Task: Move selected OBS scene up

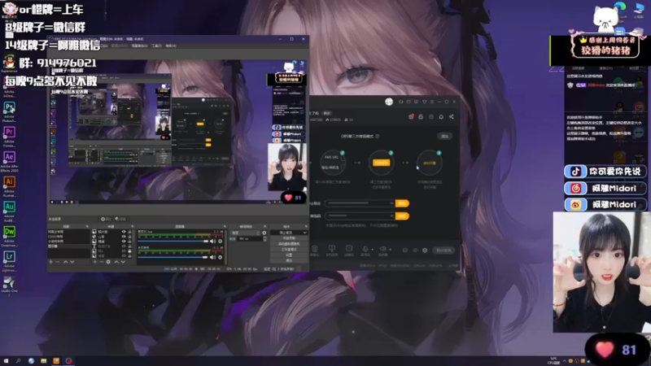Action: coord(65,262)
